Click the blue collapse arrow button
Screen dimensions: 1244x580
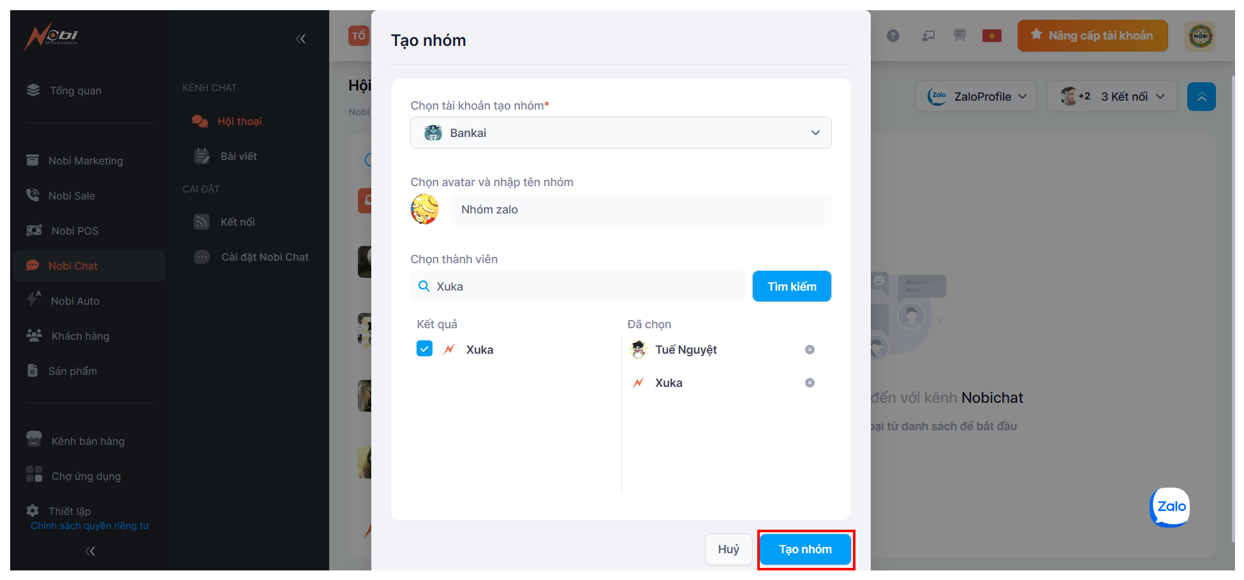coord(1201,97)
